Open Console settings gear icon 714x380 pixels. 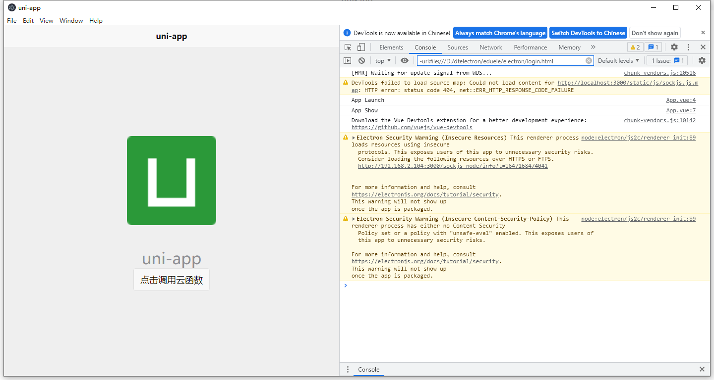click(x=702, y=60)
